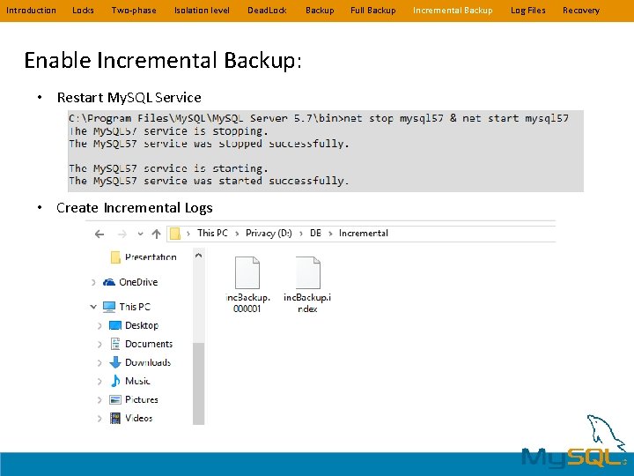Screen dimensions: 634x476
Task: Click the Music note icon
Action: 115,381
